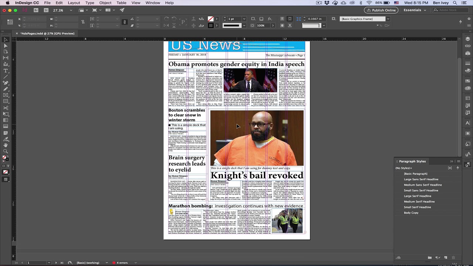This screenshot has height=266, width=473.
Task: Toggle text wrap around bounding box
Action: click(x=290, y=19)
